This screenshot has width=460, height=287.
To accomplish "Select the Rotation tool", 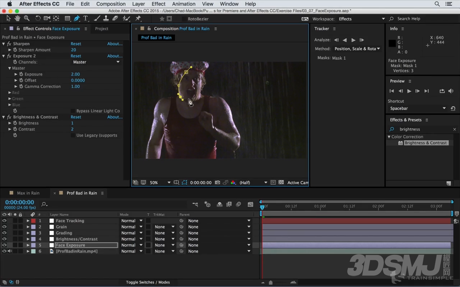I will point(38,18).
